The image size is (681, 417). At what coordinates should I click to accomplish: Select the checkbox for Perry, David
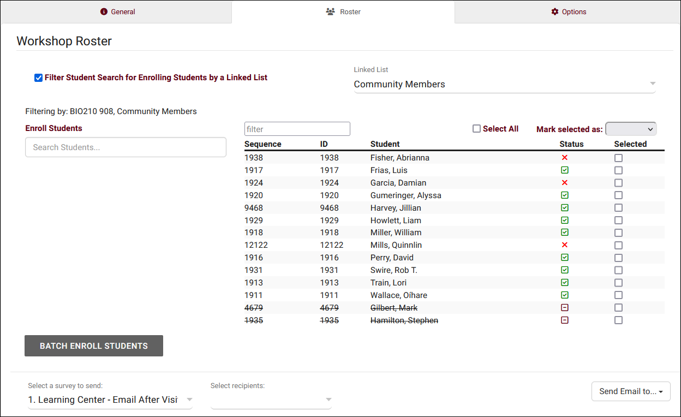618,258
